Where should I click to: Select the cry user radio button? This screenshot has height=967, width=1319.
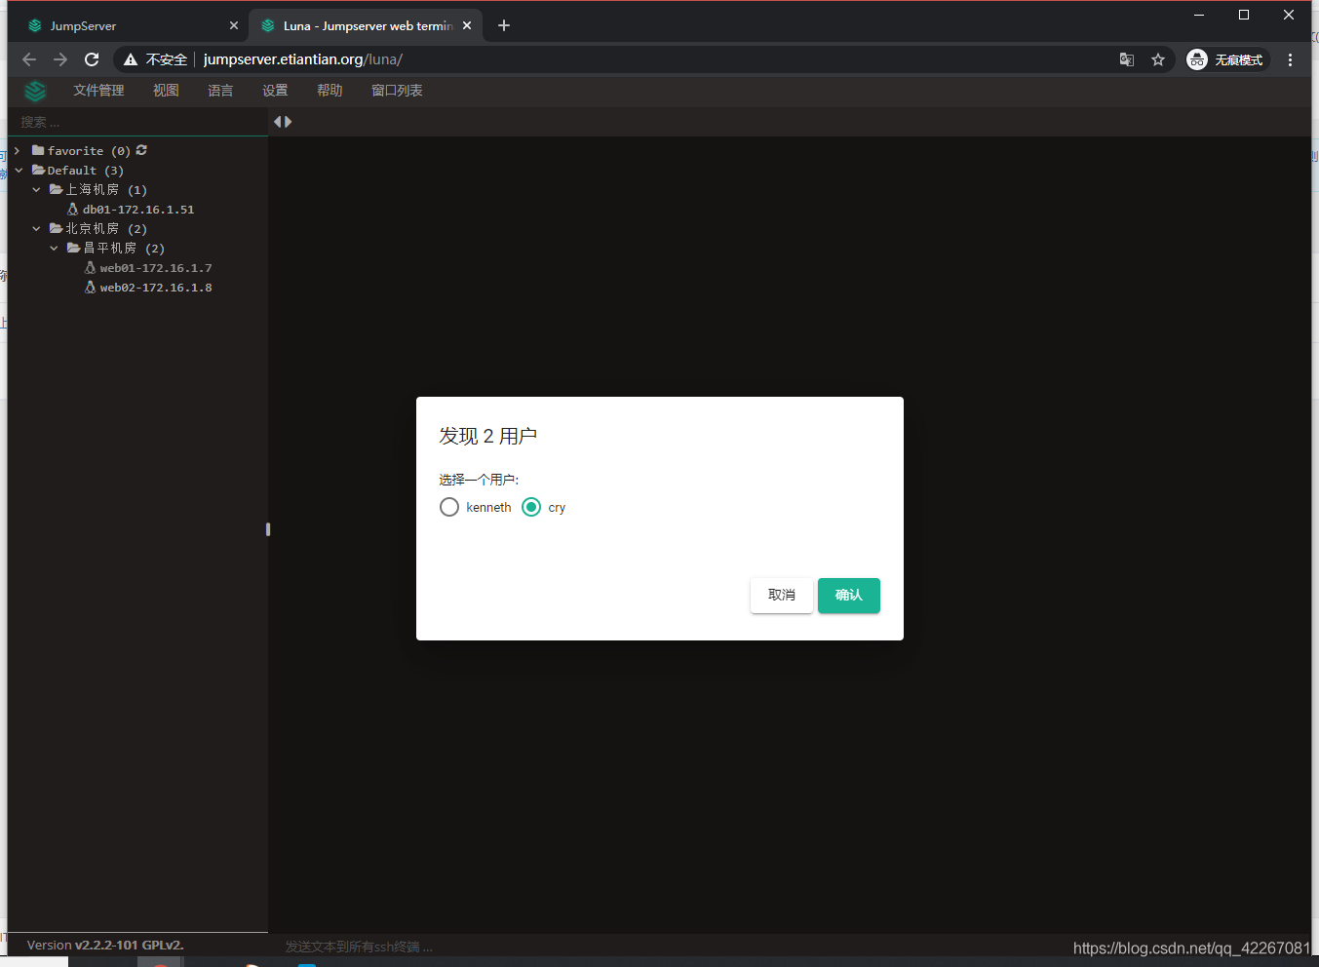(531, 507)
